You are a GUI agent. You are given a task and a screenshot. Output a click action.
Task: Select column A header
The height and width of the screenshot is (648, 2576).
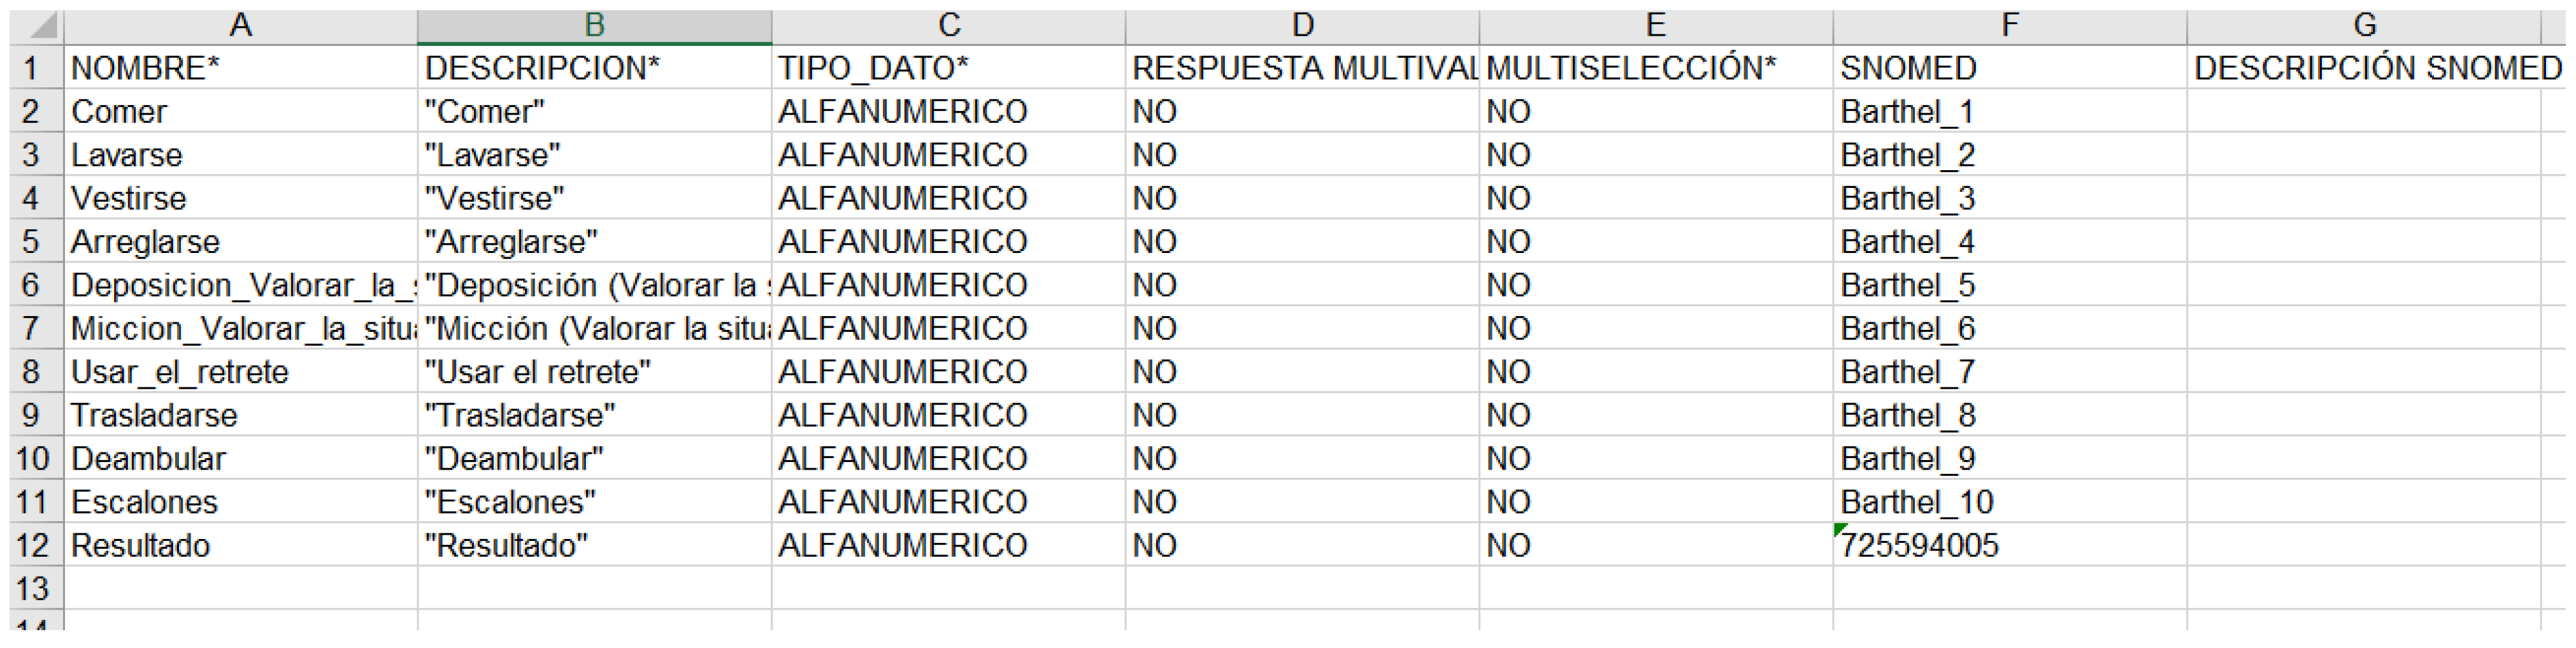[240, 25]
